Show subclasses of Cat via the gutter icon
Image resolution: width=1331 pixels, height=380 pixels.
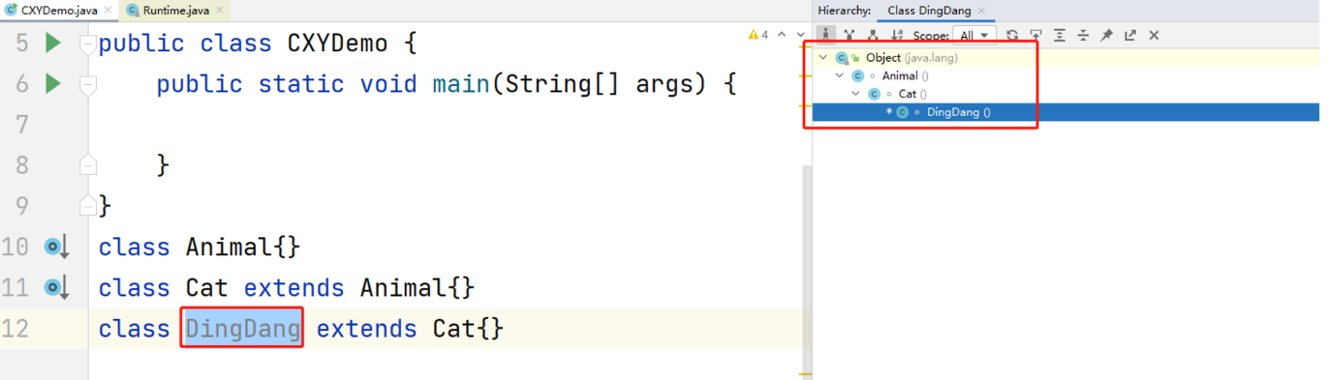[56, 288]
